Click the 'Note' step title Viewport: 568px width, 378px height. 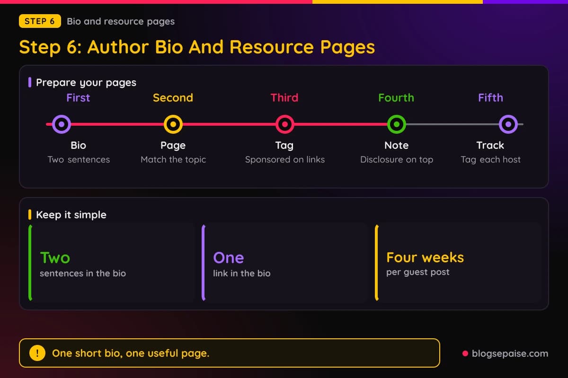coord(397,145)
